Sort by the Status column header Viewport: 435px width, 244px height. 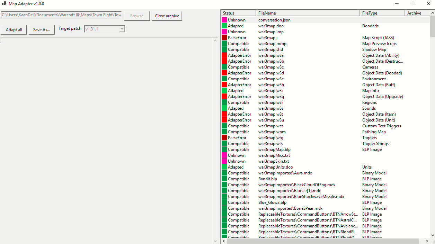(x=238, y=13)
